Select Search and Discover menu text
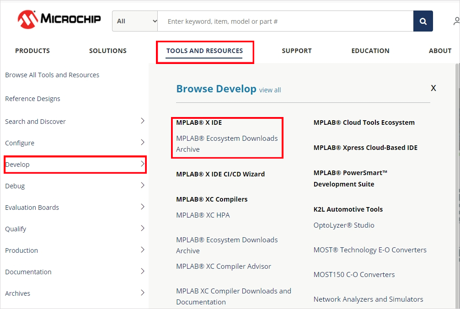 point(35,122)
